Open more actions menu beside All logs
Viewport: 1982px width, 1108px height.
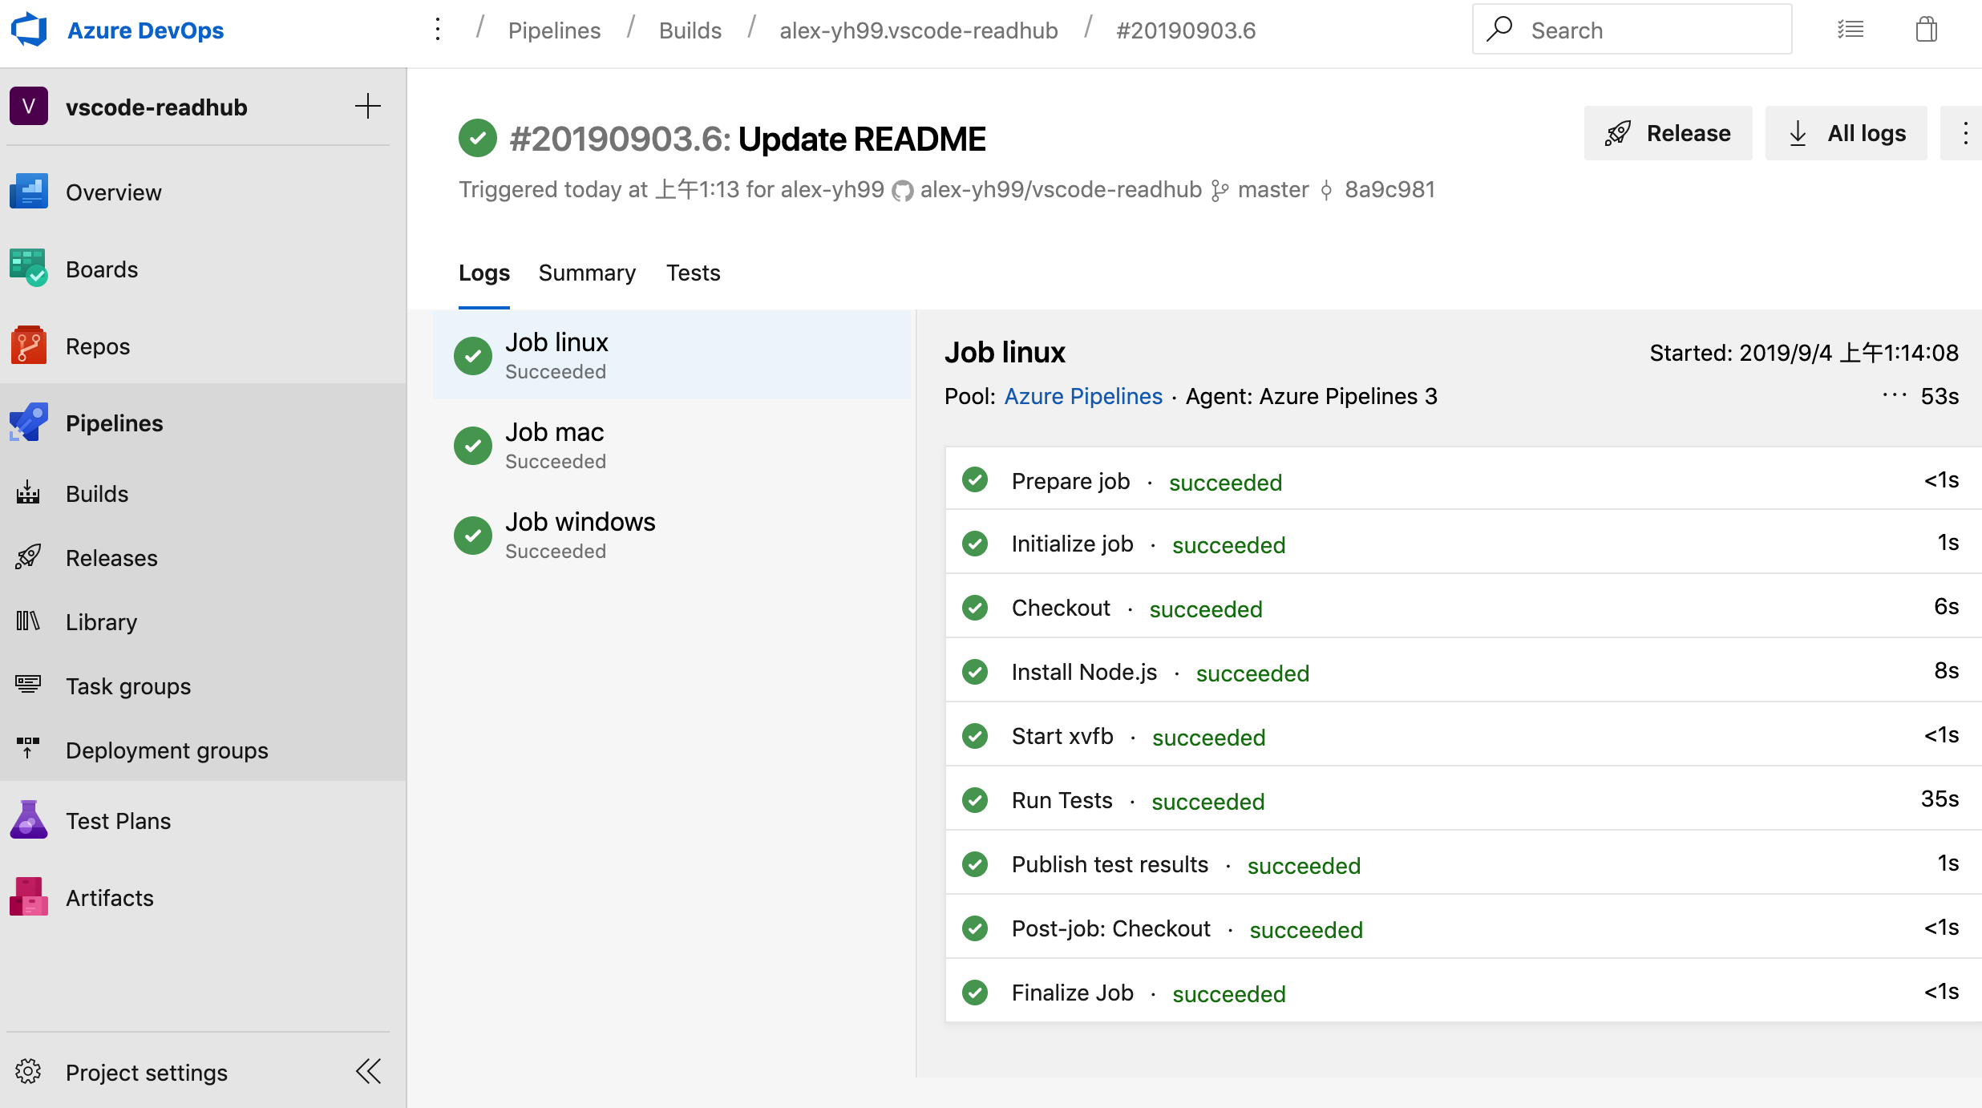tap(1964, 133)
